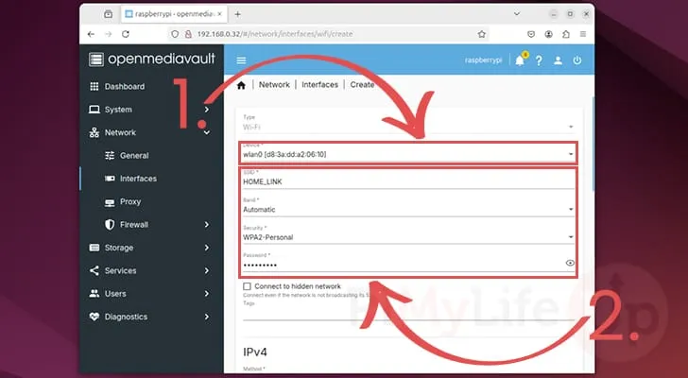Bookmark this page with the star icon
The height and width of the screenshot is (378, 688).
click(482, 34)
